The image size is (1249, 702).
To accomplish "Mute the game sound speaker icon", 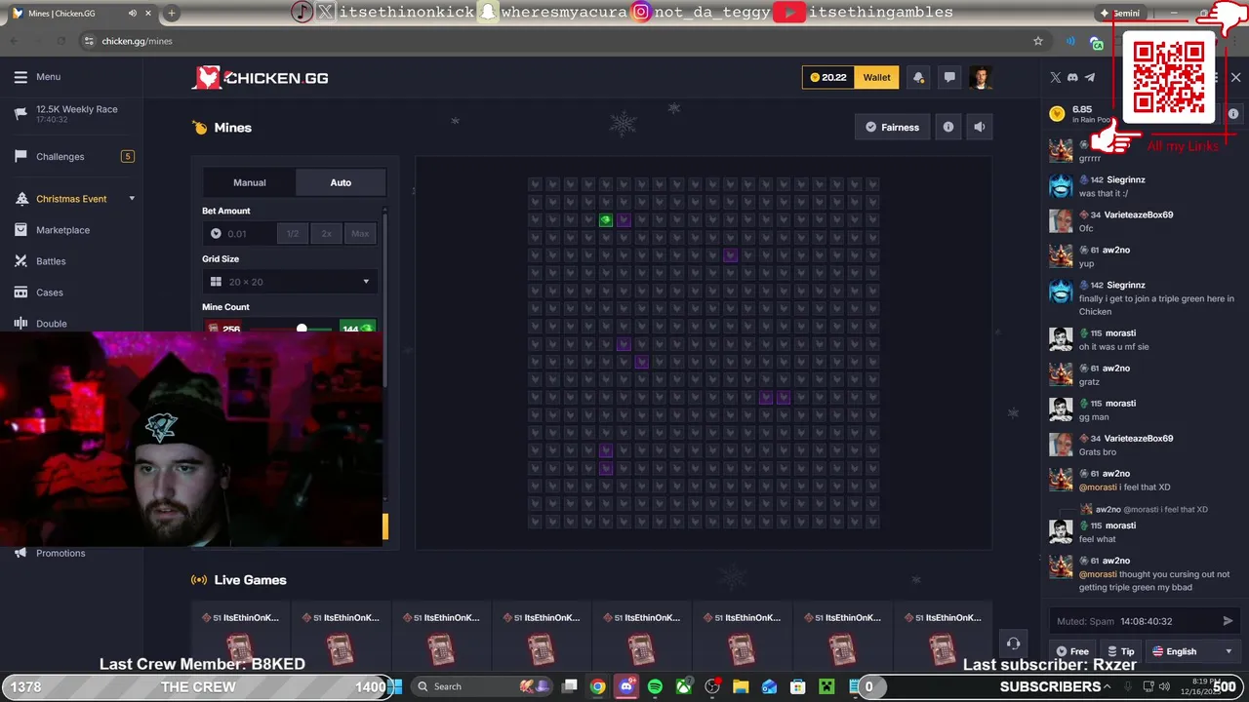I will pos(980,127).
